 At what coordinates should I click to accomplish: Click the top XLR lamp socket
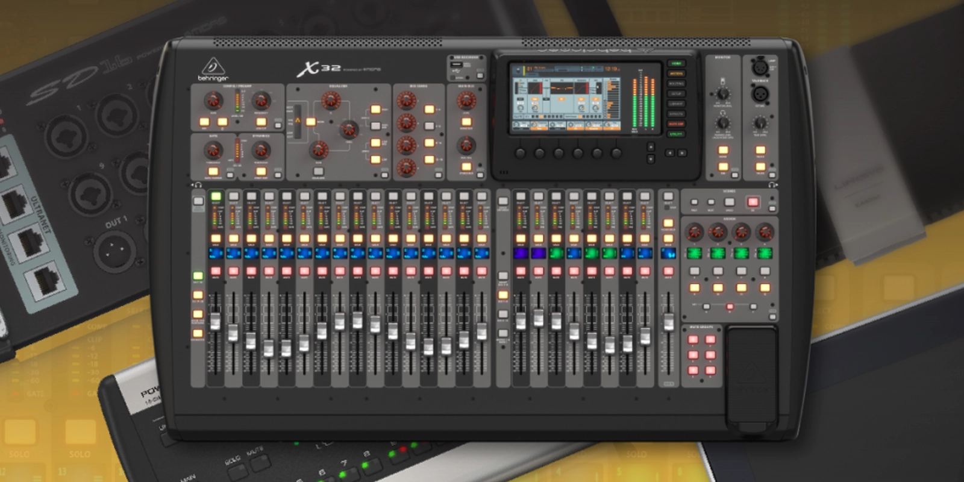click(x=760, y=66)
